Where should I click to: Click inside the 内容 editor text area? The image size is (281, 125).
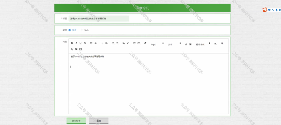click(x=148, y=83)
